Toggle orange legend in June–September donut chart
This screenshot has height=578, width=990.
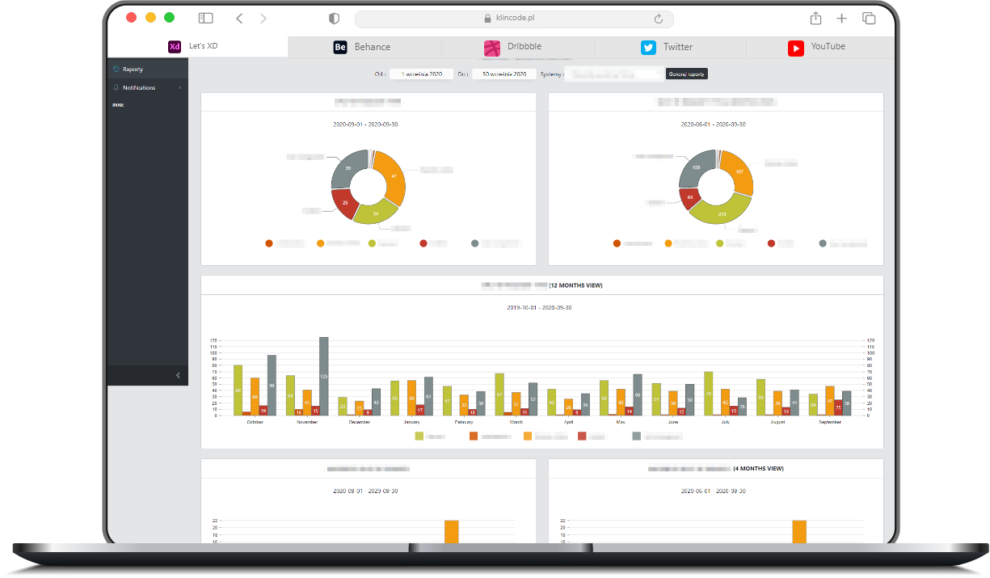[669, 243]
